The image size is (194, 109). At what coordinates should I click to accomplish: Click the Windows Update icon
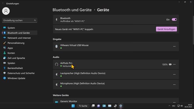point(5,78)
